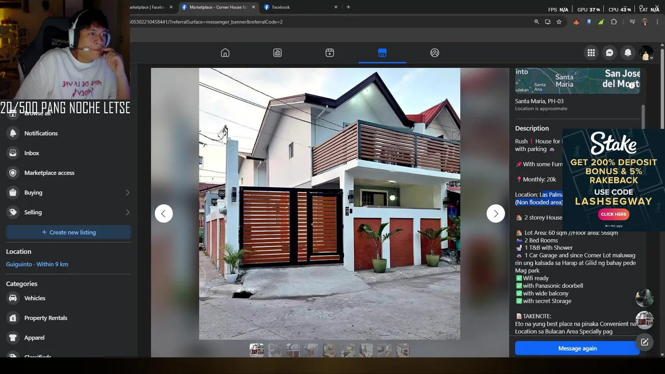The width and height of the screenshot is (665, 374).
Task: Open a new browser tab
Action: point(348,7)
